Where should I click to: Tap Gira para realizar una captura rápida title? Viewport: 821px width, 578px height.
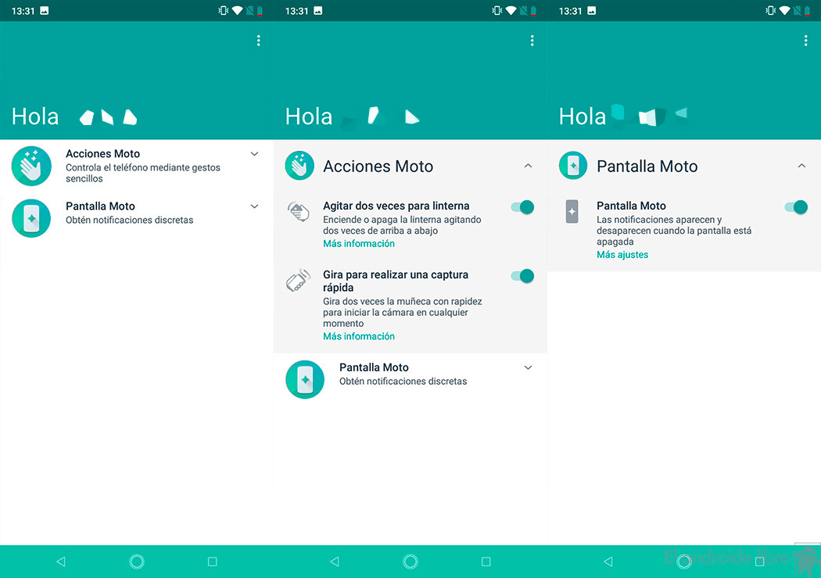396,281
